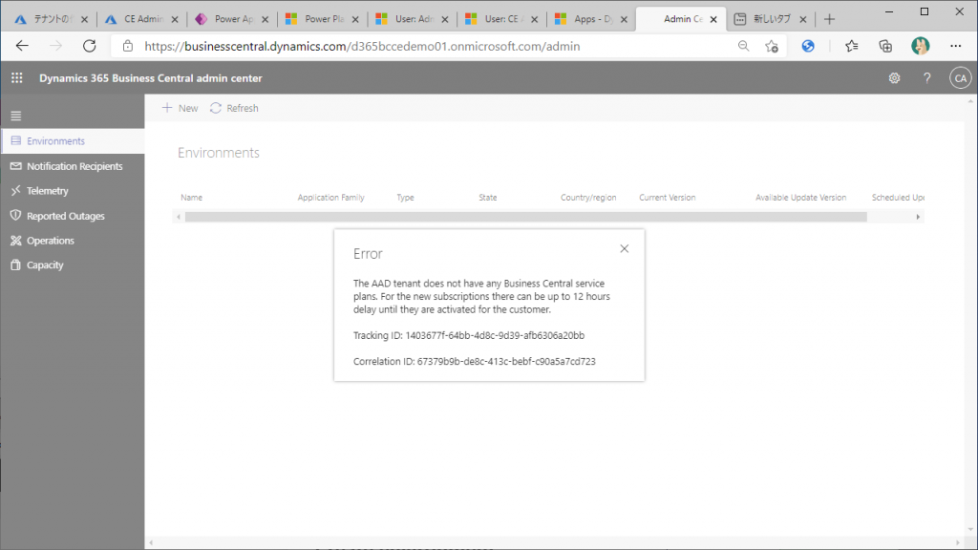
Task: Open Capacity in the sidebar
Action: click(x=73, y=265)
